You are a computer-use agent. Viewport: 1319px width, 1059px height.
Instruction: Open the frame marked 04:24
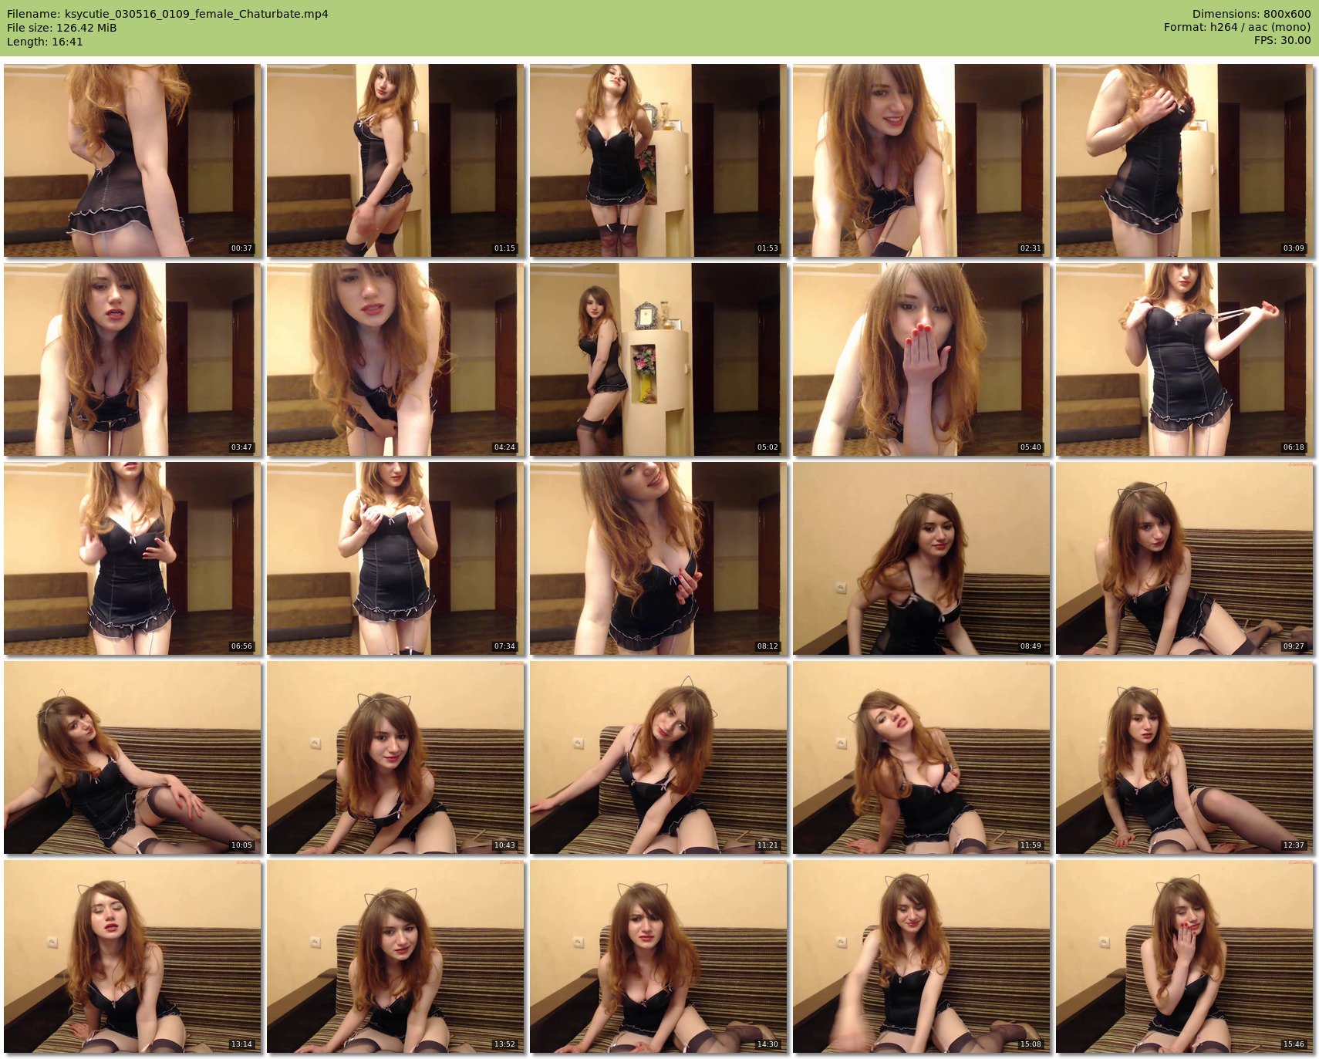pyautogui.click(x=396, y=359)
